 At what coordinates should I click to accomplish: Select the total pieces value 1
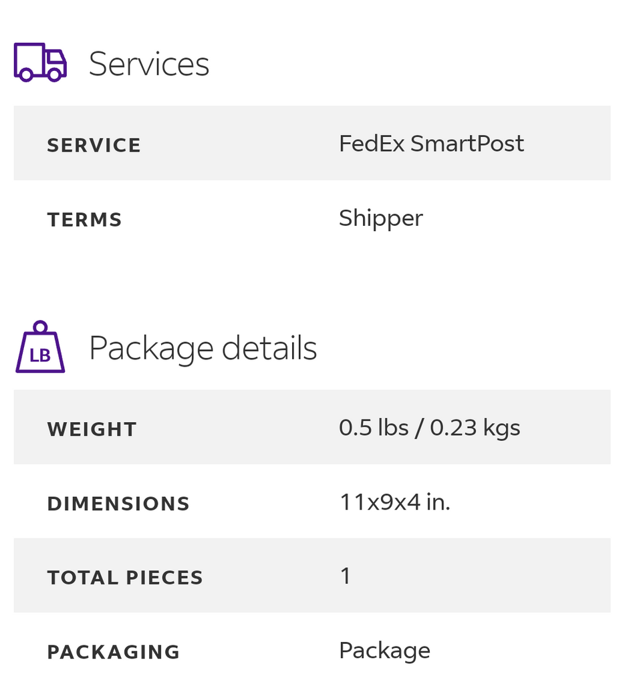[346, 576]
